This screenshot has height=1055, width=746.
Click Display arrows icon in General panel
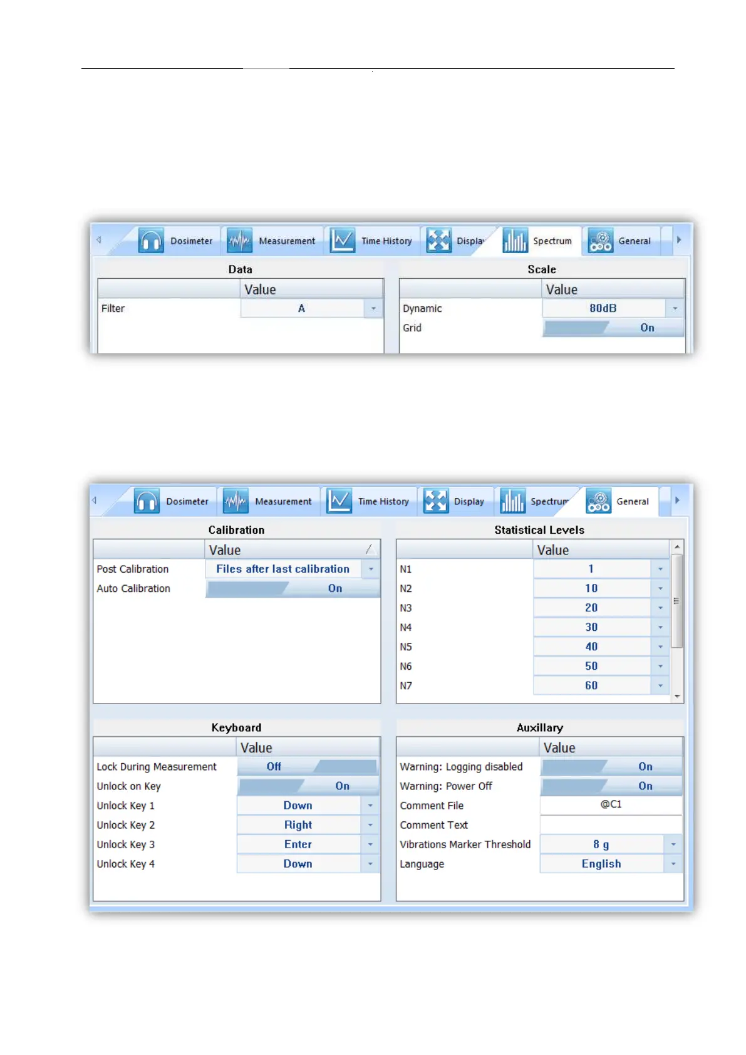(x=435, y=501)
